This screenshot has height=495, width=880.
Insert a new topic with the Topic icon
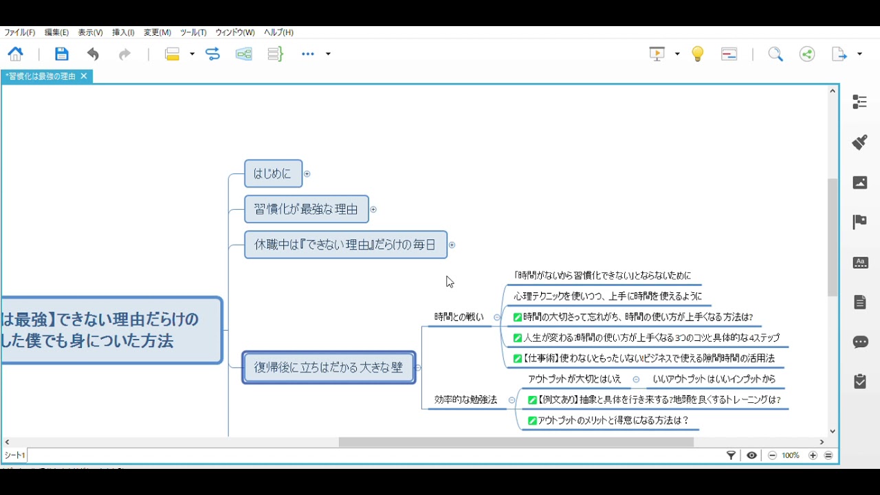coord(172,54)
